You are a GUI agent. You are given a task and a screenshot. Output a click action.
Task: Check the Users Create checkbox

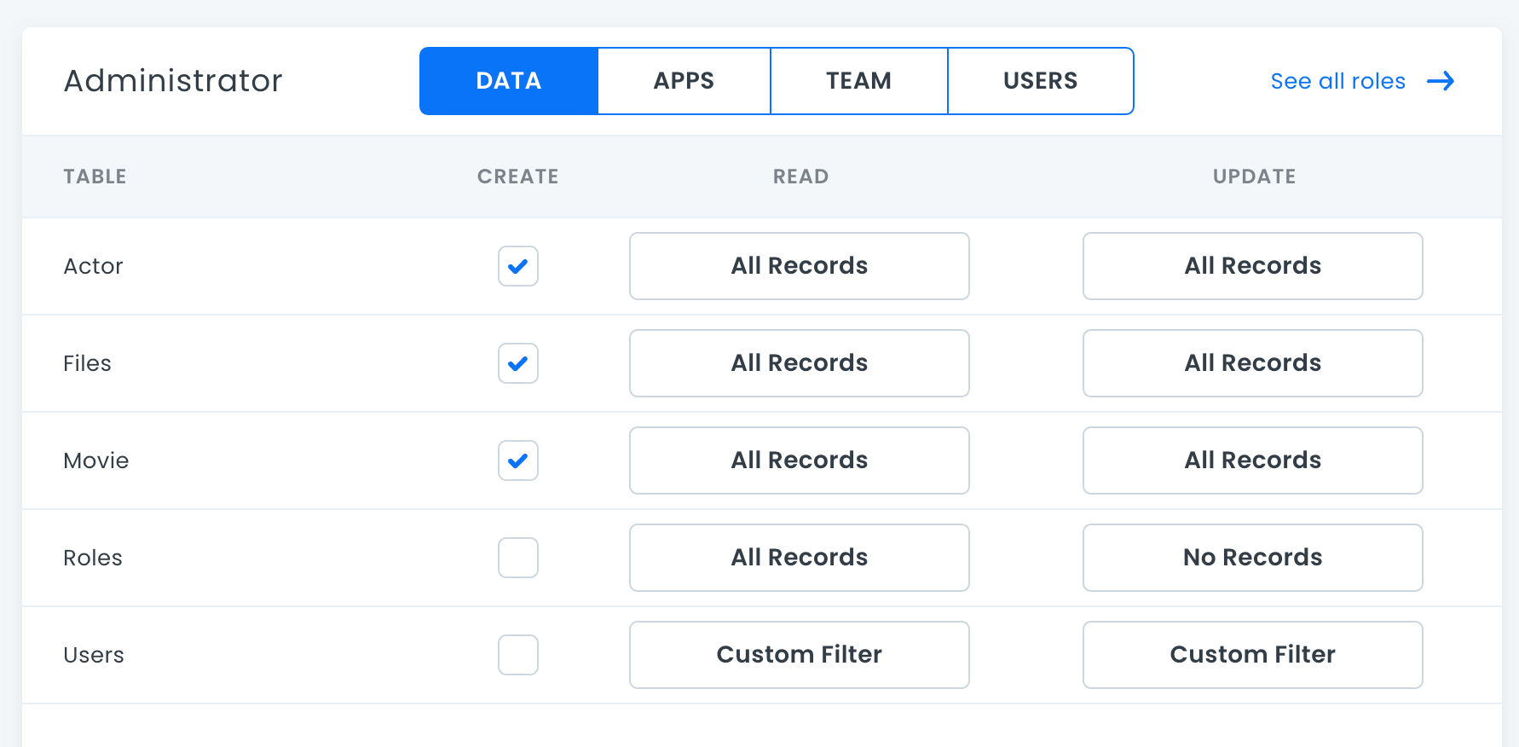pyautogui.click(x=517, y=655)
